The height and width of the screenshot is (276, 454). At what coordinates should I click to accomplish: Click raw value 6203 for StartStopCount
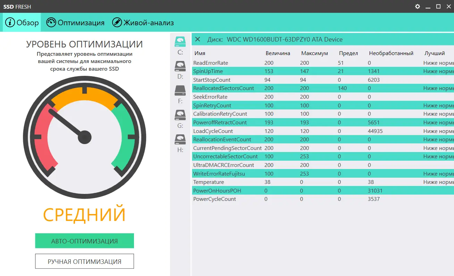374,80
